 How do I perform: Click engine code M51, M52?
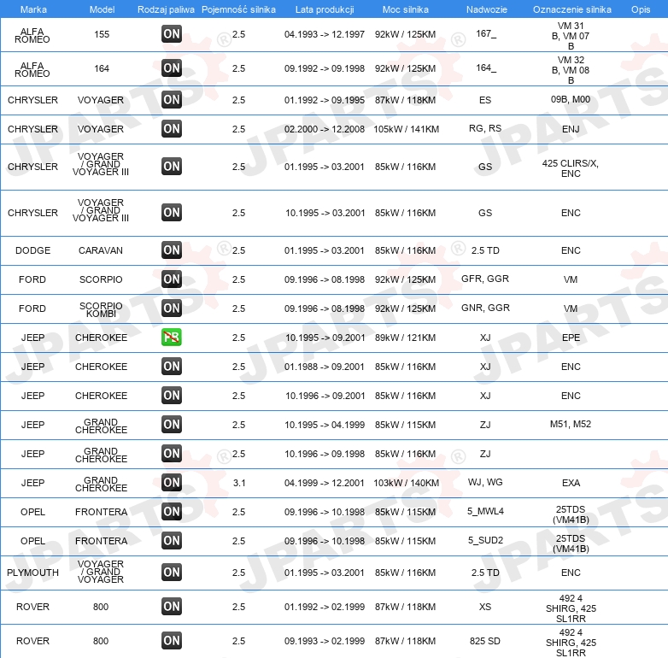tap(571, 424)
